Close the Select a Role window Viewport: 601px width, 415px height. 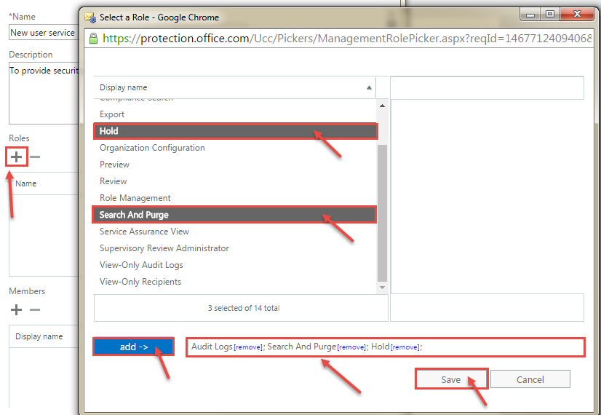click(x=577, y=14)
